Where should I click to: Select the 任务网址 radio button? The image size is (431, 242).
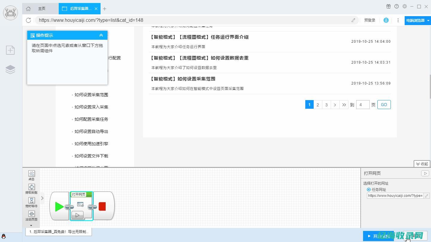(369, 189)
